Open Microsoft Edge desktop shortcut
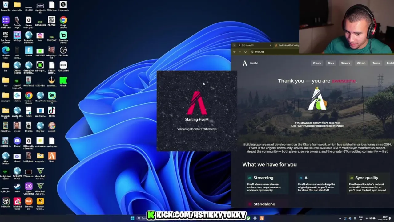The image size is (394, 222). (x=6, y=53)
